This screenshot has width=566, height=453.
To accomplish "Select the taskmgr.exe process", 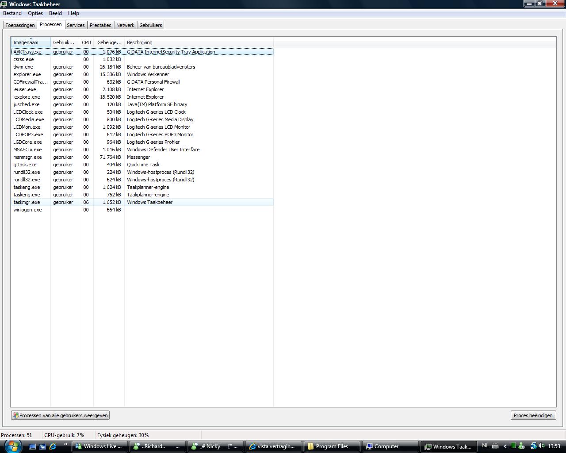I will 142,202.
